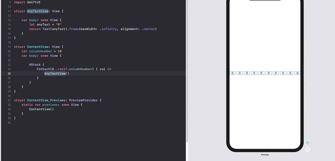Screen dimensions: 335x161
Task: Click line number 36 in gutter
Action: tap(9, 122)
